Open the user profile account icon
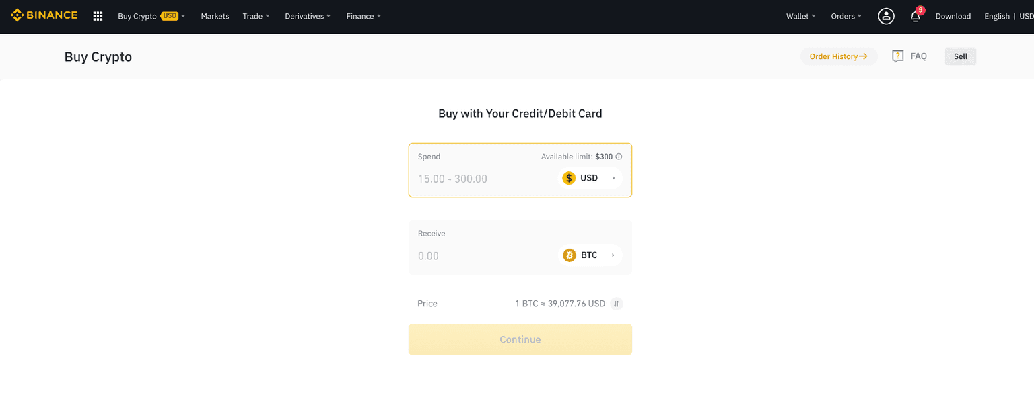Viewport: 1034px width, 397px height. point(886,16)
